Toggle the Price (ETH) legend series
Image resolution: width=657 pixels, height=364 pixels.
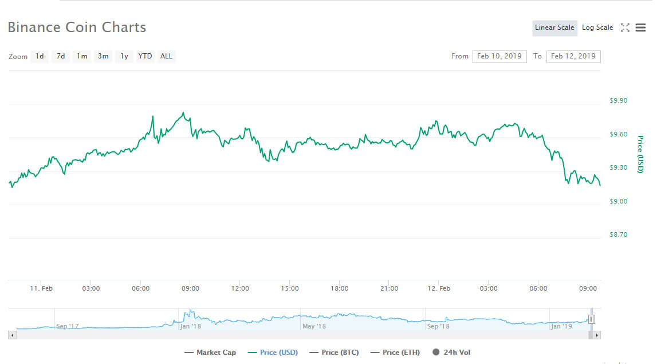tap(395, 353)
